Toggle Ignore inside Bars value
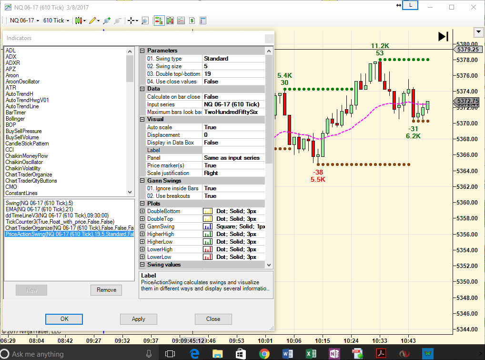 tap(233, 188)
